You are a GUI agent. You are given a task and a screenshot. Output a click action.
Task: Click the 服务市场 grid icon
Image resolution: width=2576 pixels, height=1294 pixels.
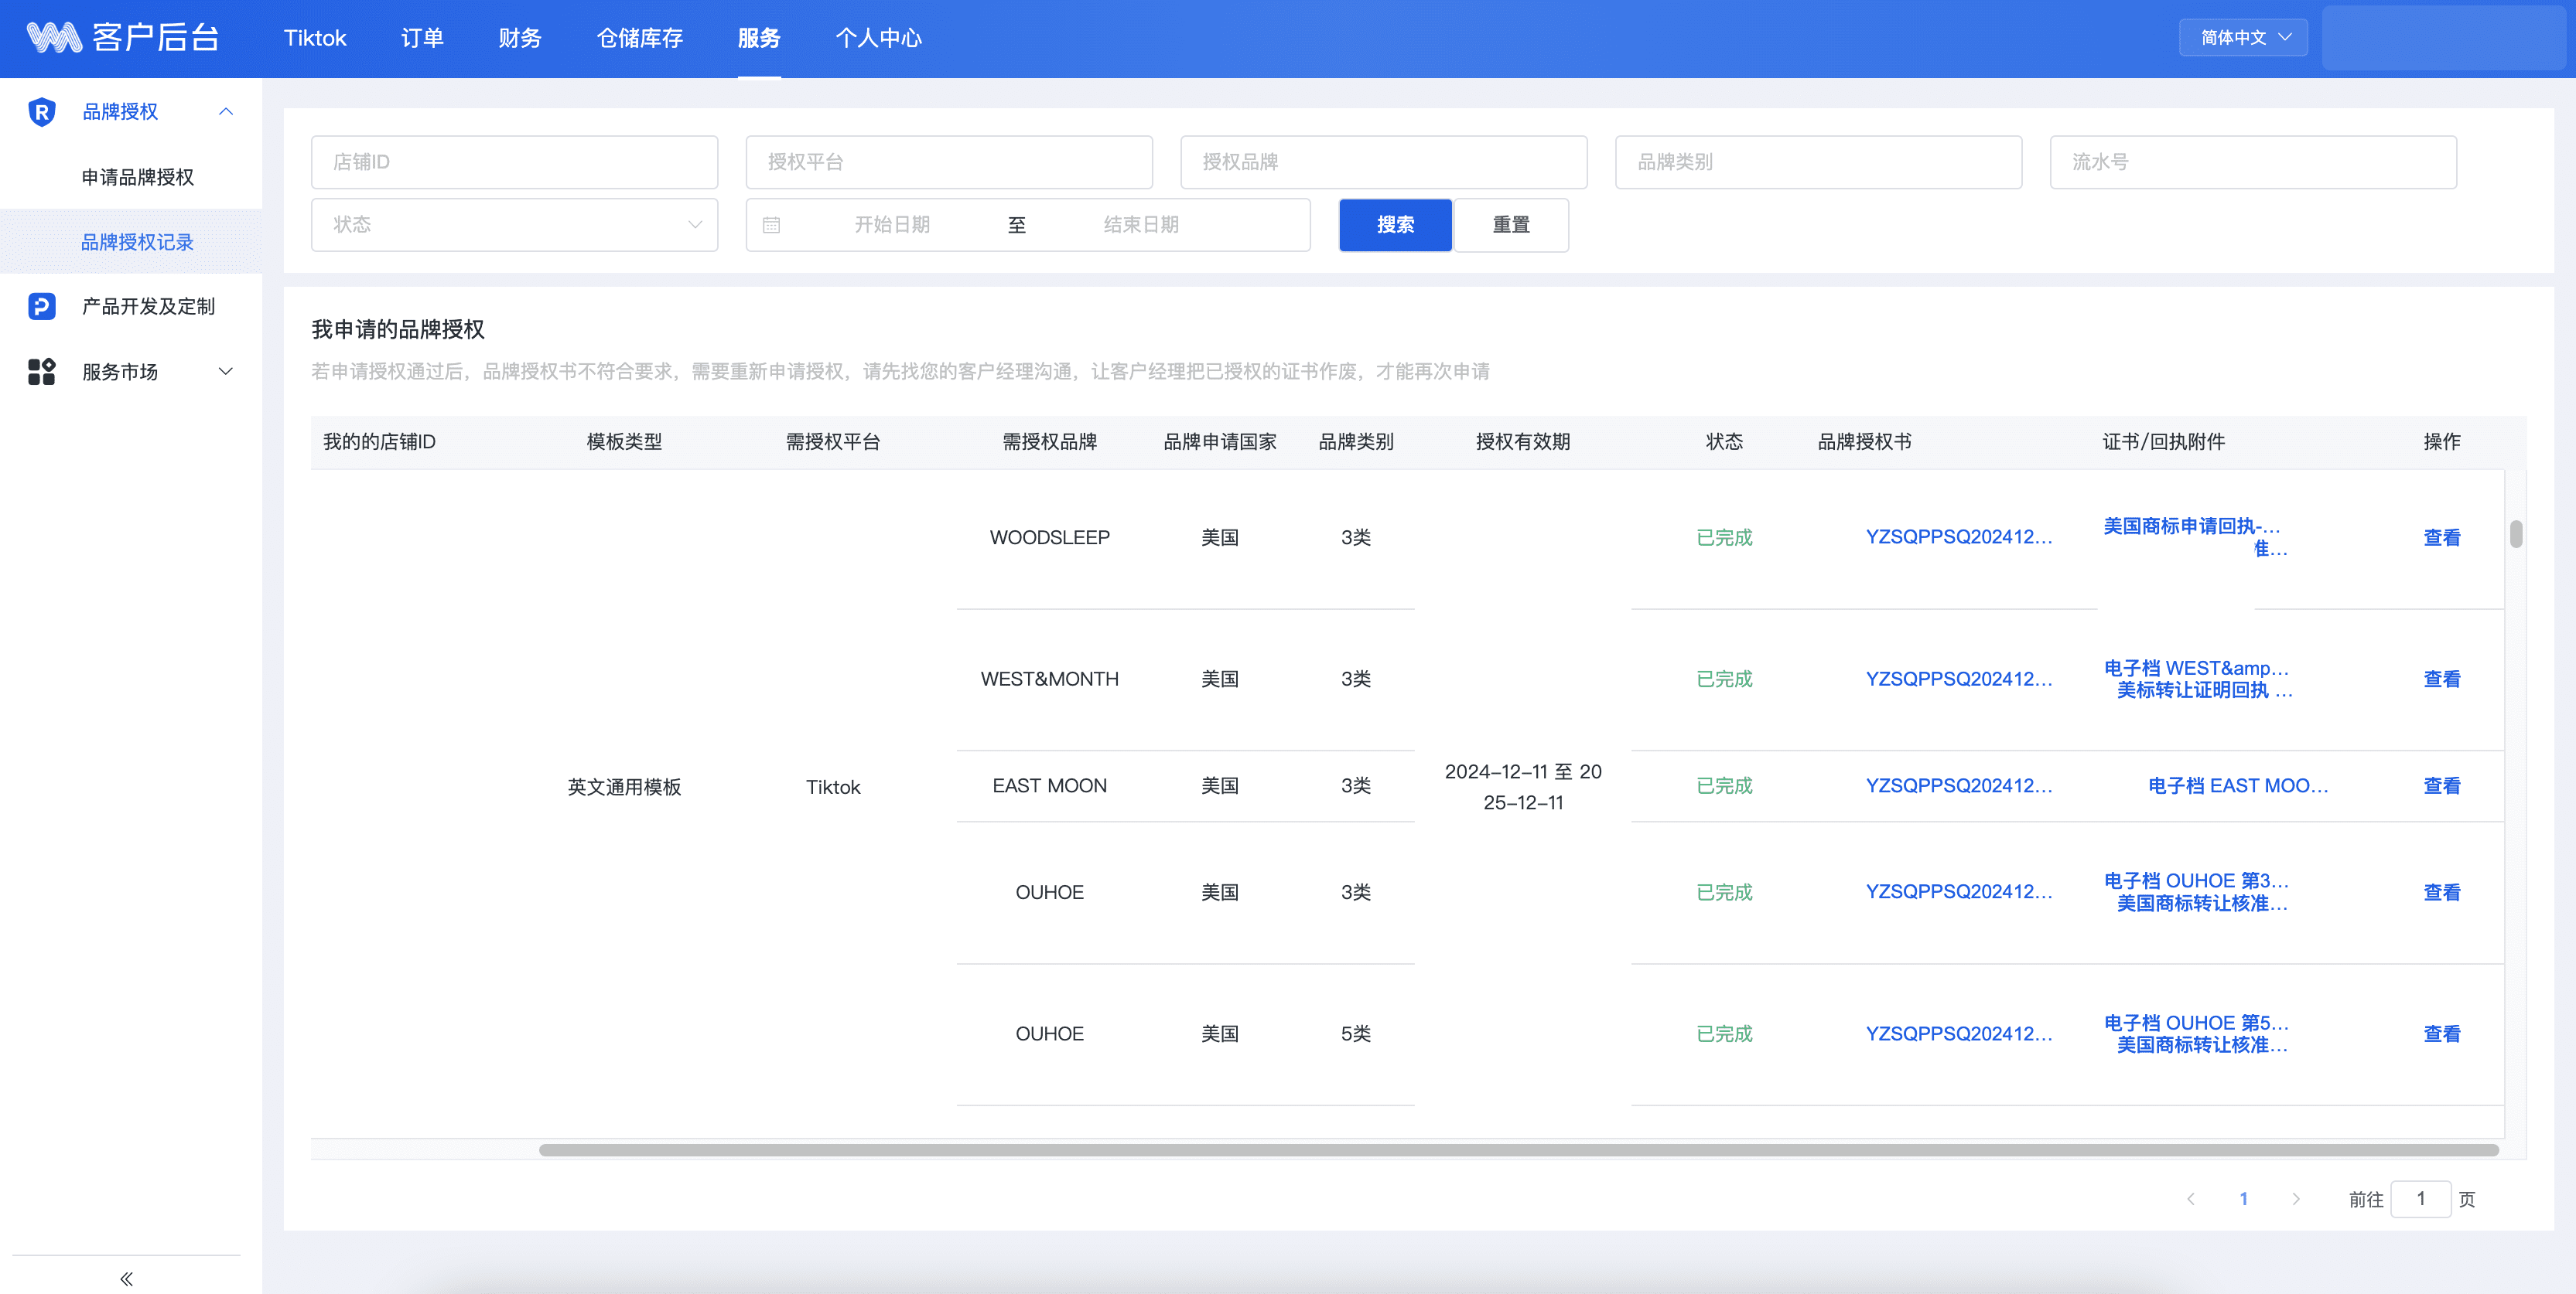(41, 372)
